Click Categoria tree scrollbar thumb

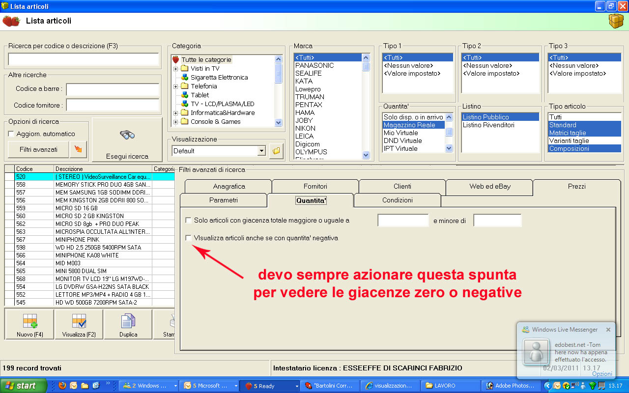279,73
